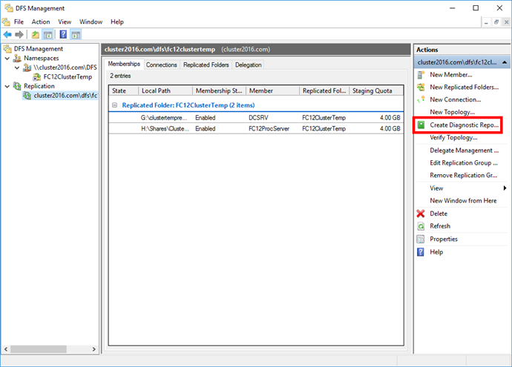512x367 pixels.
Task: Click New Replicated Folders... action
Action: pyautogui.click(x=465, y=87)
